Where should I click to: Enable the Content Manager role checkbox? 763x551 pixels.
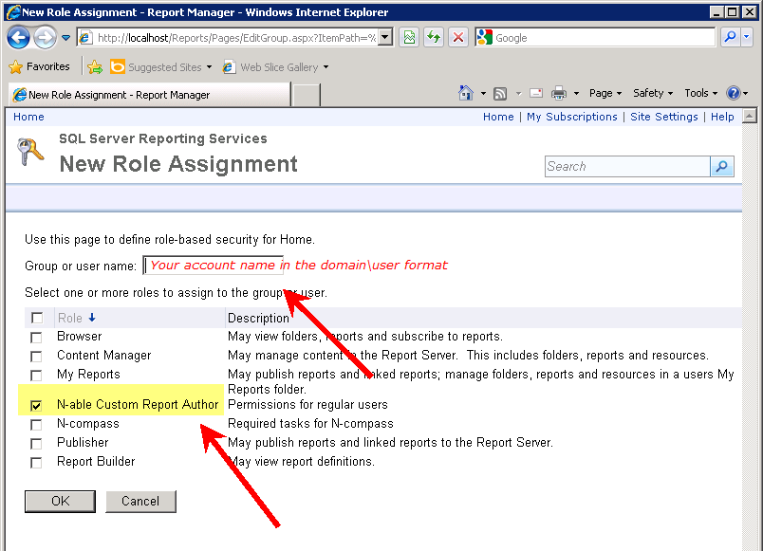36,356
